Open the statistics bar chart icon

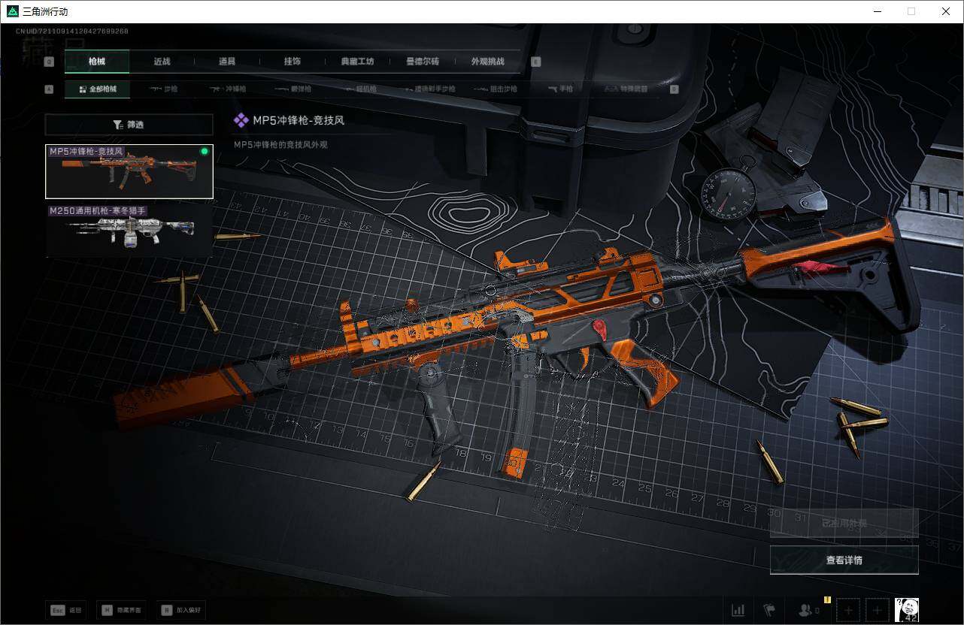(738, 610)
